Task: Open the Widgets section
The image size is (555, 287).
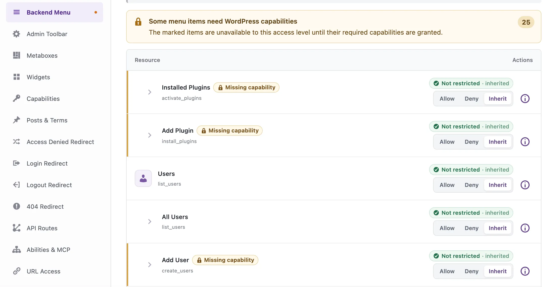Action: (55, 77)
